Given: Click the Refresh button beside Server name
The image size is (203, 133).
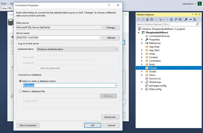Looking at the screenshot, I should pyautogui.click(x=111, y=38).
